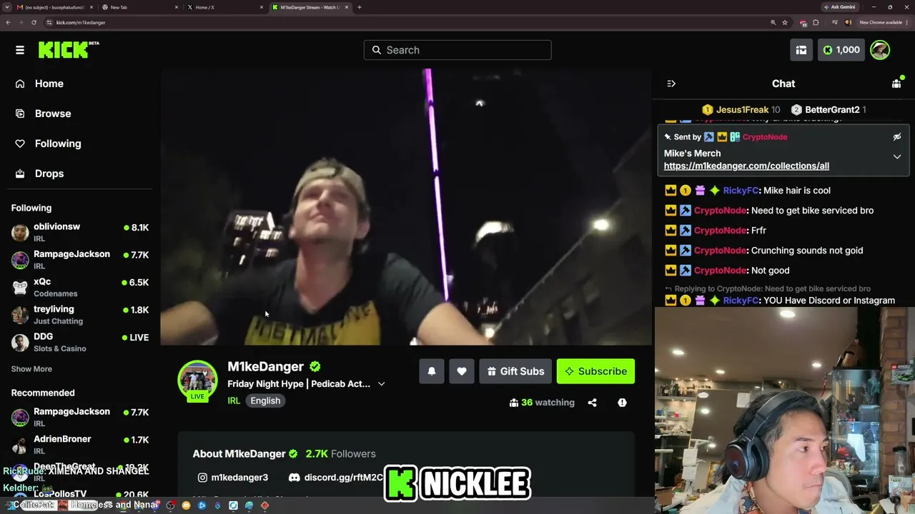Screen dimensions: 915x514
Task: Open the hamburger sidebar menu
Action: (x=20, y=50)
